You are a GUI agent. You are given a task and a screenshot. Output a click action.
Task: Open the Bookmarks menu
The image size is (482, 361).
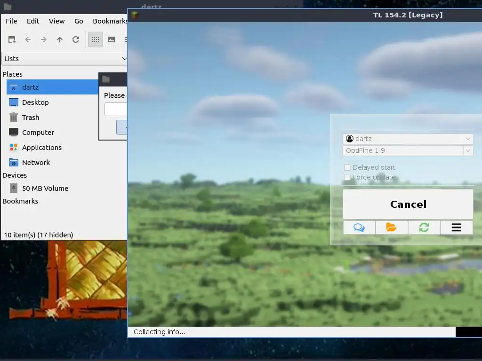coord(110,21)
